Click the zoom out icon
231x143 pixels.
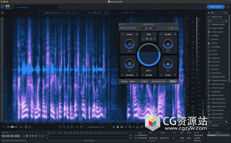point(64,127)
